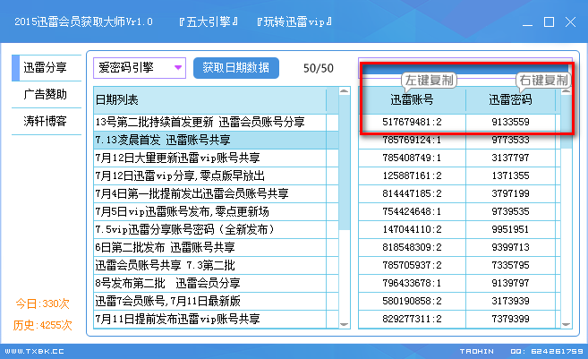Open the 涛轩博客 tab
This screenshot has width=588, height=359.
[47, 121]
